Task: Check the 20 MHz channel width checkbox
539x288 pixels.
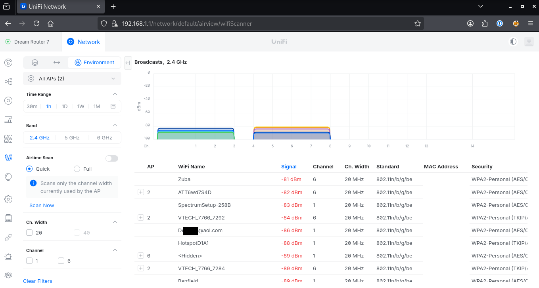Action: point(29,233)
